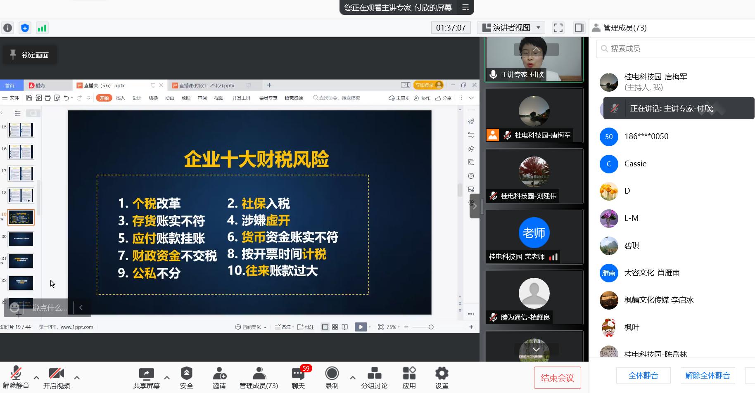The height and width of the screenshot is (393, 755).
Task: Open the Invite participants icon
Action: click(x=219, y=377)
